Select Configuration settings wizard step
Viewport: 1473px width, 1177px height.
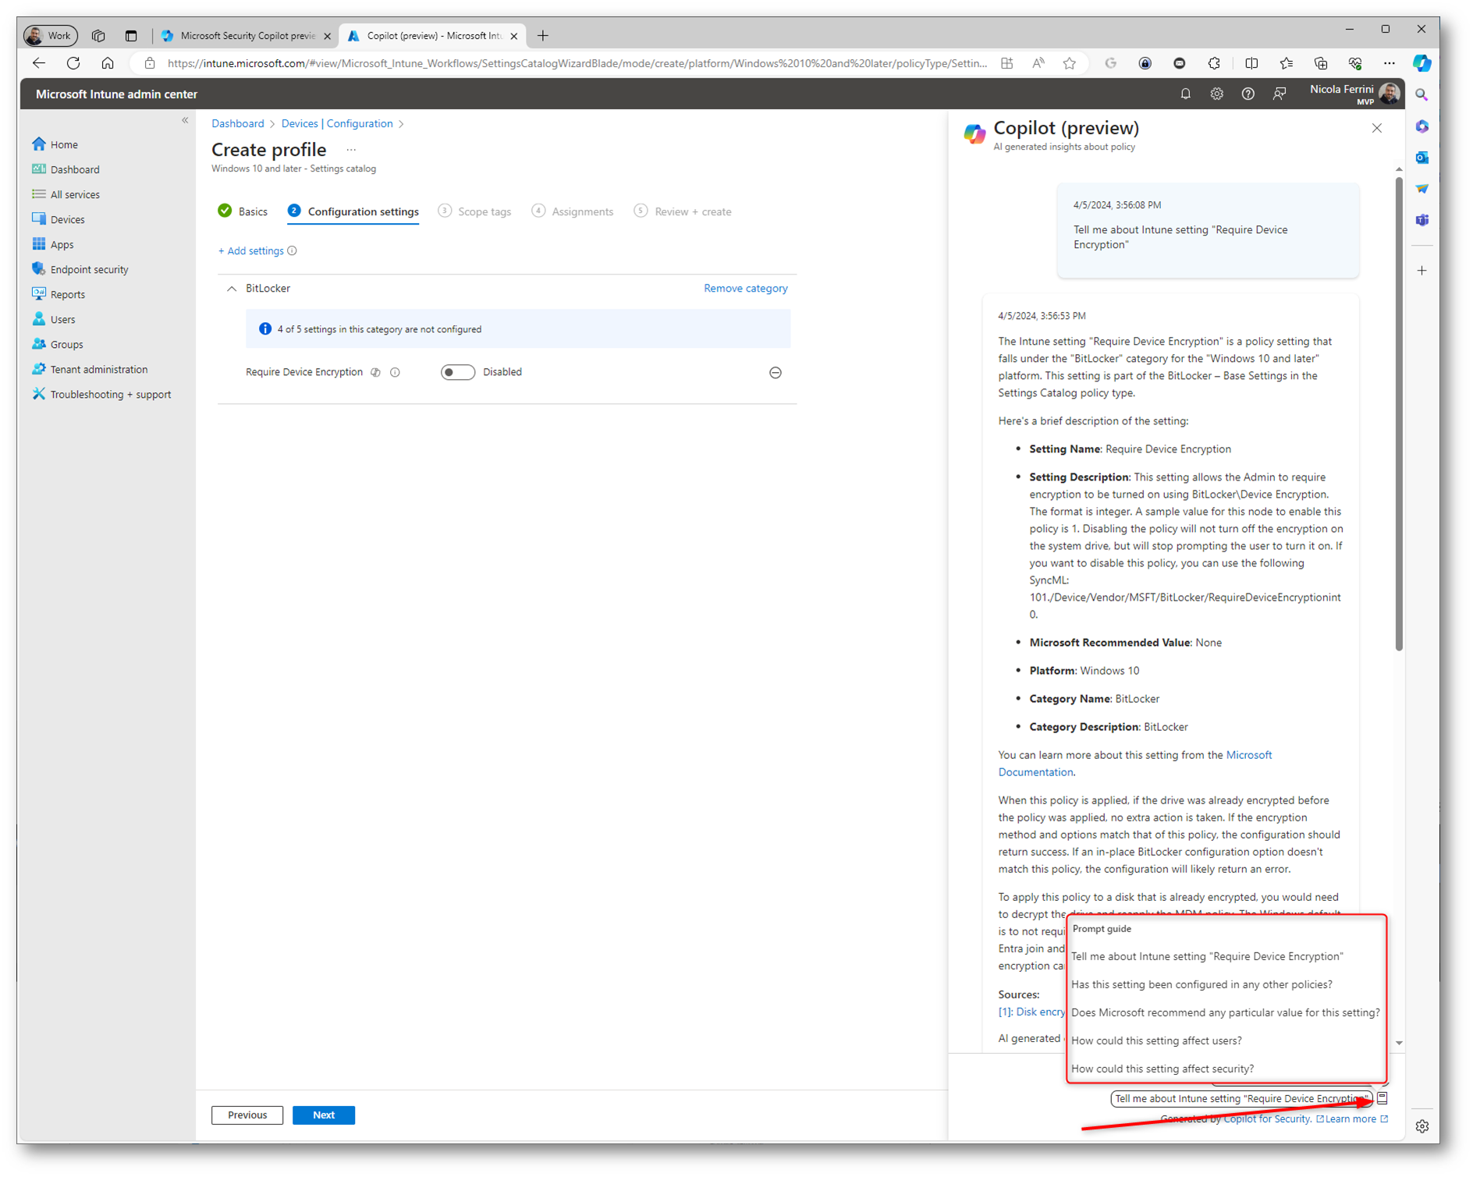pyautogui.click(x=353, y=211)
